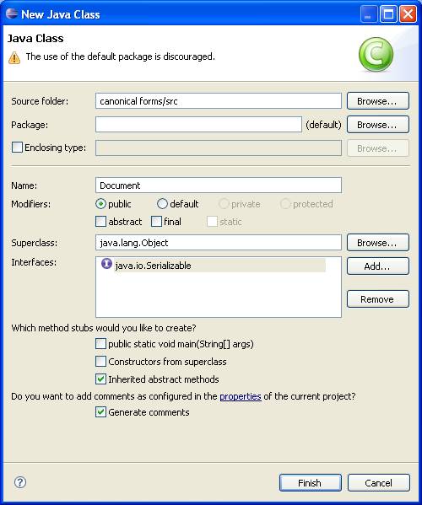Click into the Package text field
Screen dimensions: 422x505
click(198, 124)
